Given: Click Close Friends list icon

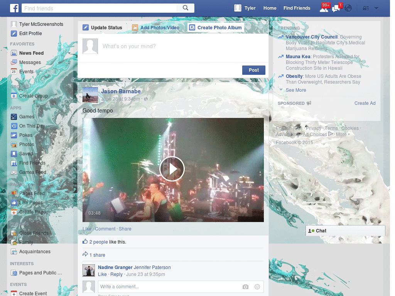Looking at the screenshot, I should pyautogui.click(x=14, y=233).
